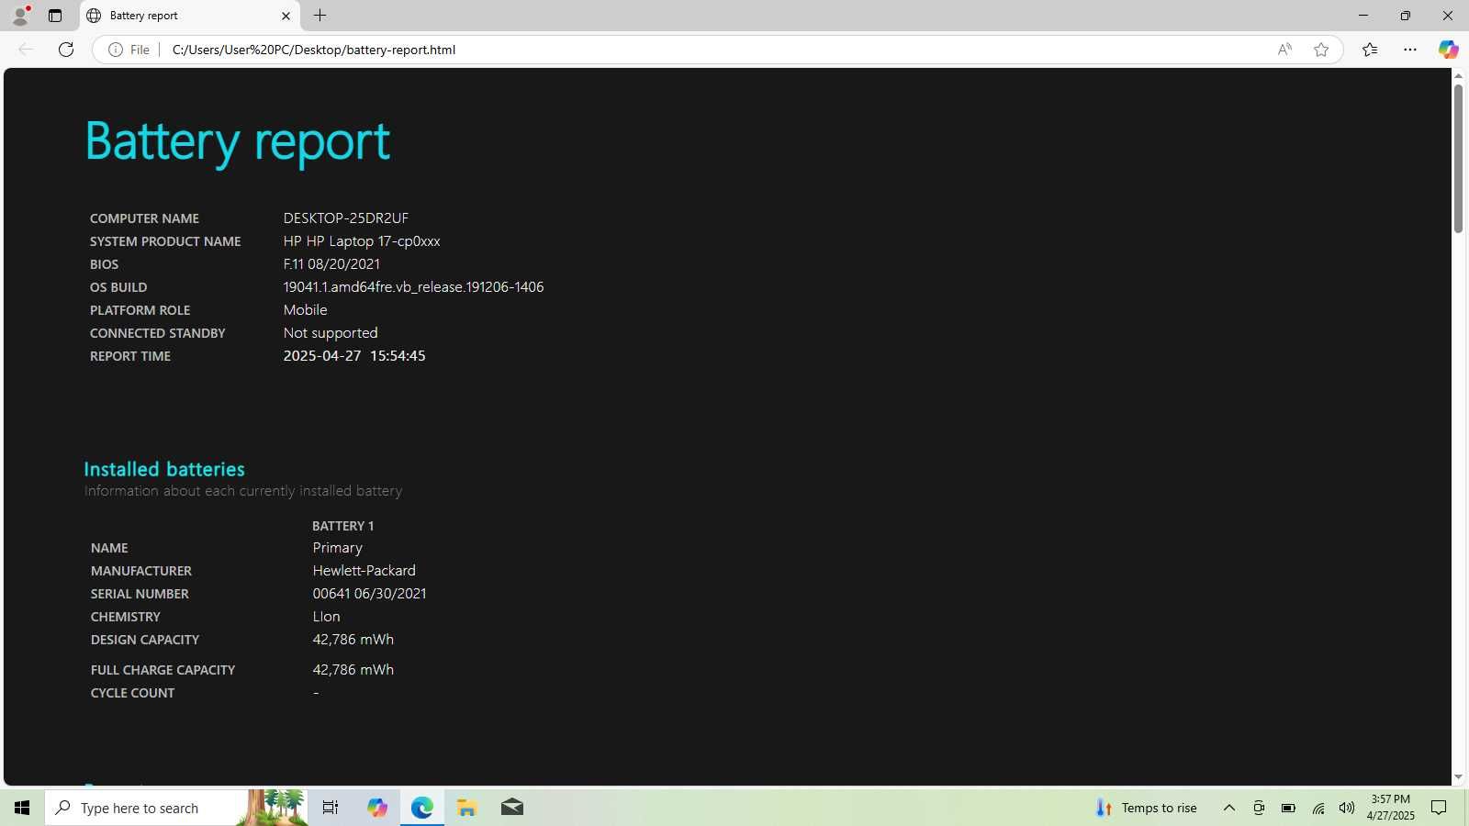Open the notification action center
The height and width of the screenshot is (826, 1469).
click(1439, 808)
